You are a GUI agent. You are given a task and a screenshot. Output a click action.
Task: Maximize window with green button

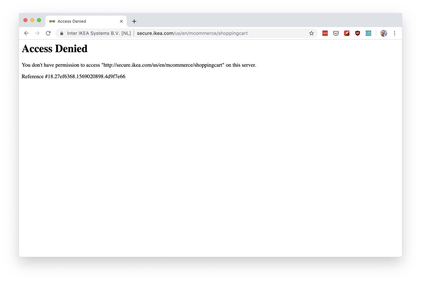(x=39, y=20)
